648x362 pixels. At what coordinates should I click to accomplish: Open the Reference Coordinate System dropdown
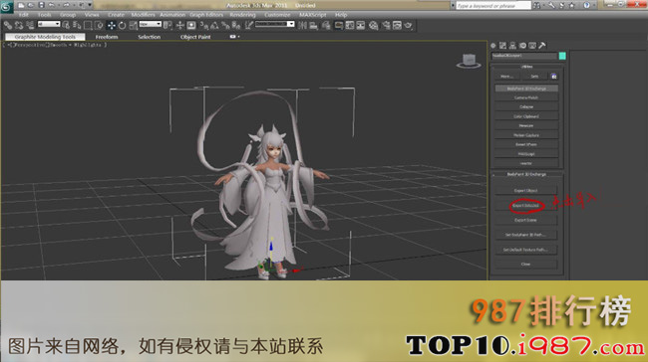pyautogui.click(x=150, y=24)
